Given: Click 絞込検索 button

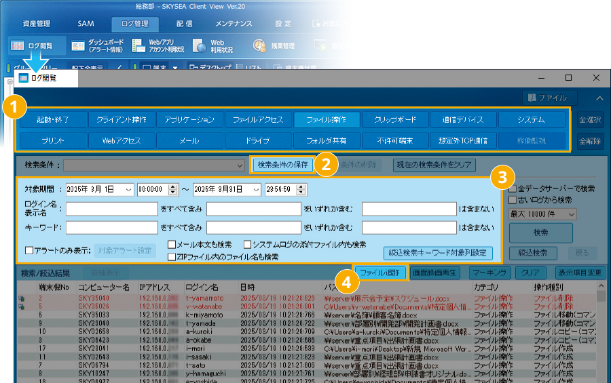Looking at the screenshot, I should click(533, 253).
